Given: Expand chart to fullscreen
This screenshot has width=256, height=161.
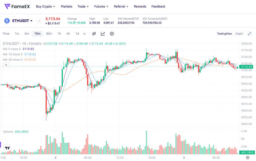Looking at the screenshot, I should point(249,34).
